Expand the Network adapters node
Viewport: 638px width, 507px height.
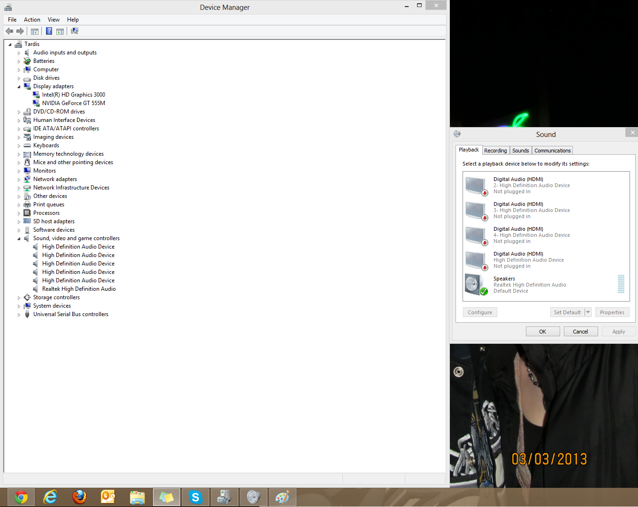[x=19, y=180]
